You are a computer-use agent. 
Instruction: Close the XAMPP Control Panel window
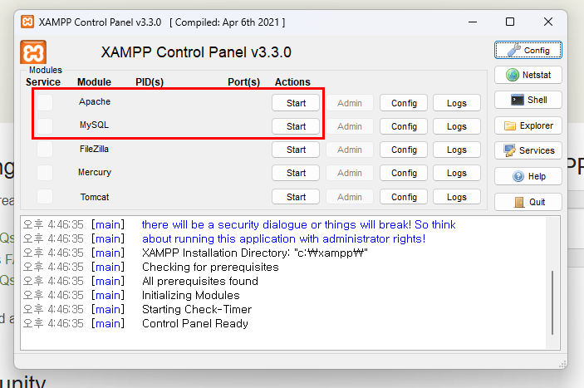[548, 22]
